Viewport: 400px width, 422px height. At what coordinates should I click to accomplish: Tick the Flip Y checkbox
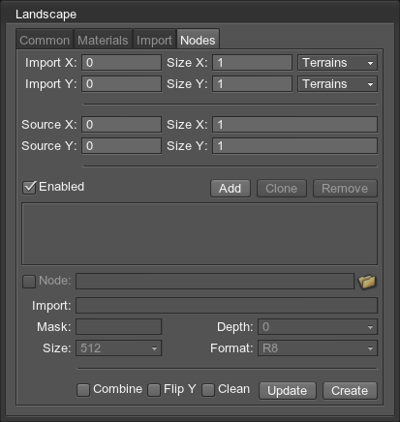(x=154, y=390)
